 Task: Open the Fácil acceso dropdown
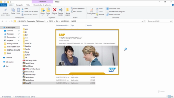pyautogui.click(x=77, y=11)
